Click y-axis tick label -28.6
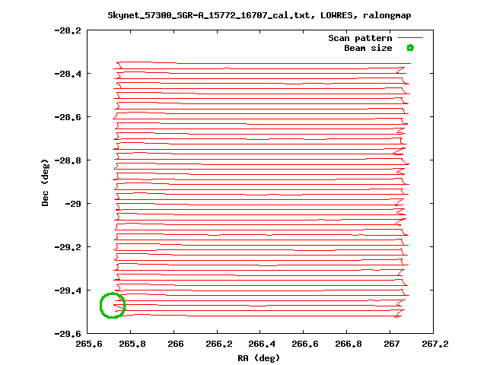This screenshot has width=487, height=365. pos(68,117)
